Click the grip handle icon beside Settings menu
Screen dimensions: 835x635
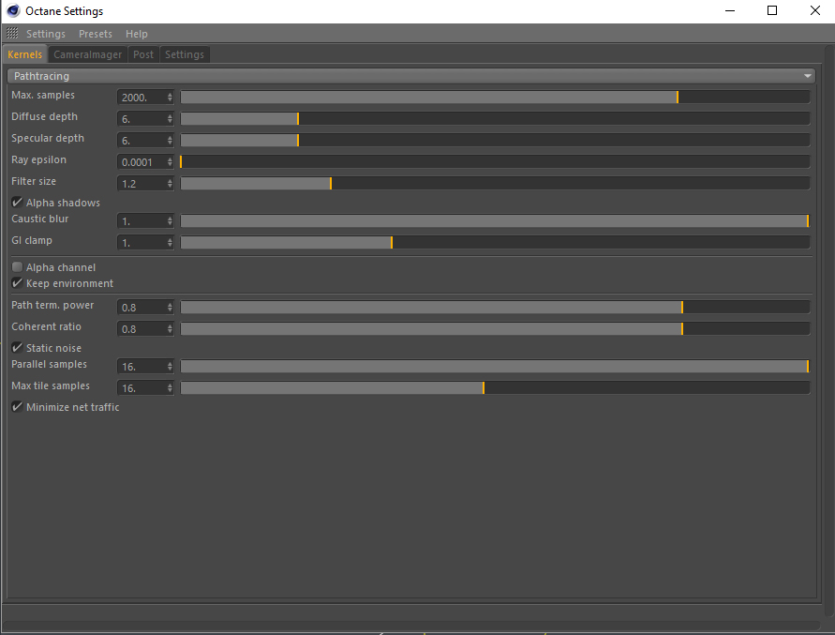coord(12,33)
